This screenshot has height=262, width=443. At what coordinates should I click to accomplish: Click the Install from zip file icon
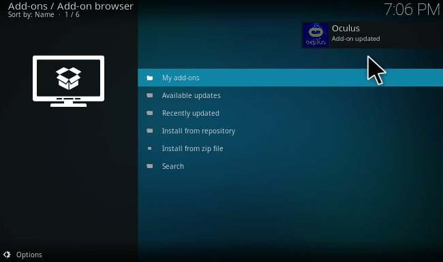[x=150, y=148]
